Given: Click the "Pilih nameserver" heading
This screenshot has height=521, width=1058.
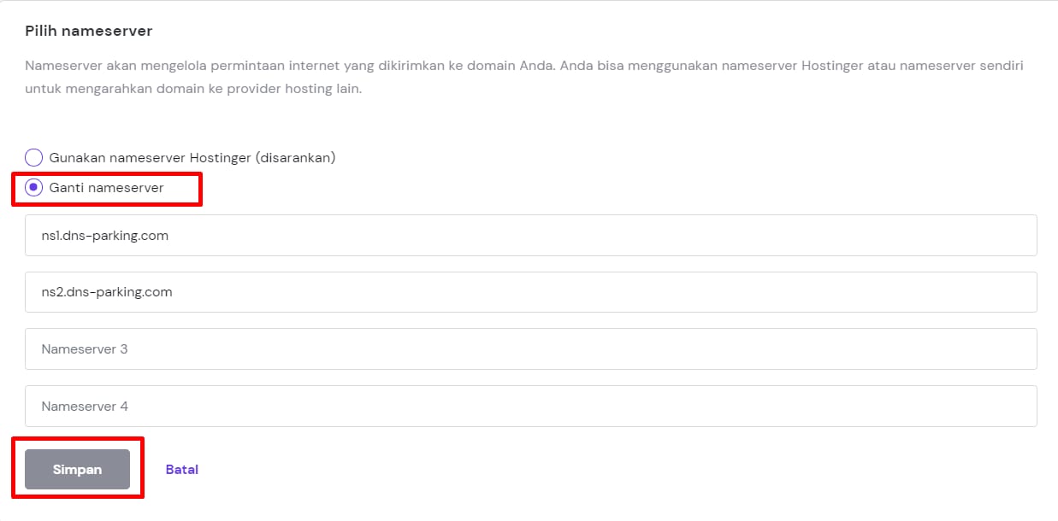Looking at the screenshot, I should pos(89,32).
